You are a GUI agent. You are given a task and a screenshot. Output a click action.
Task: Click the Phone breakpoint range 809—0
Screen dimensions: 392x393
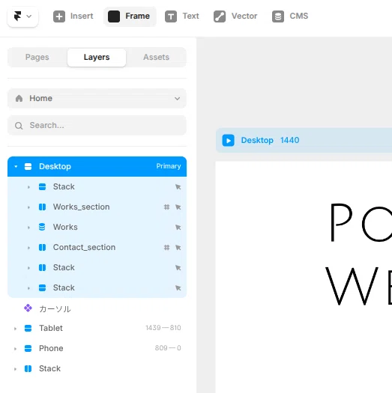168,348
